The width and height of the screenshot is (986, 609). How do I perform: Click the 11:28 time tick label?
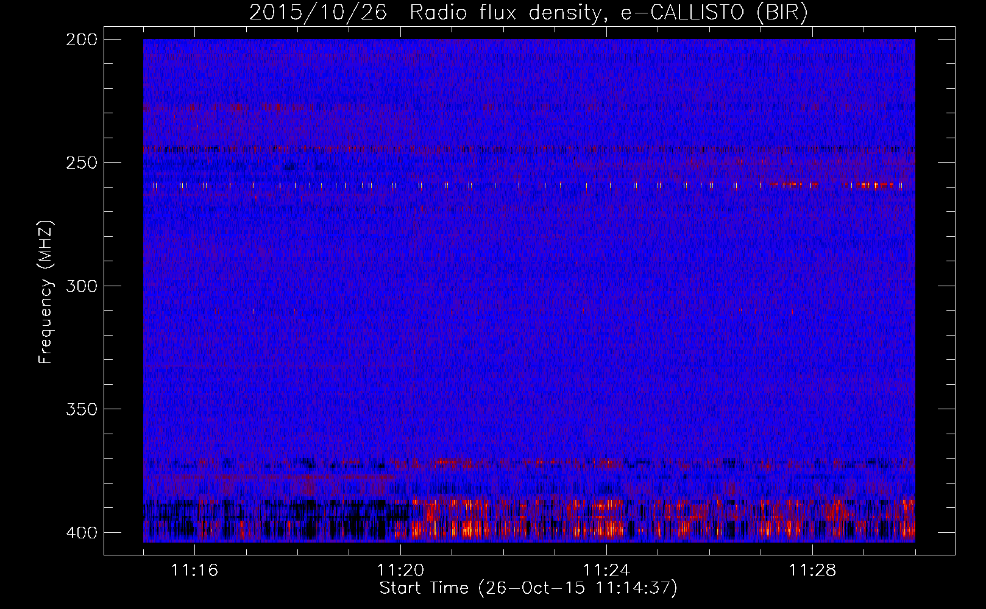(812, 570)
